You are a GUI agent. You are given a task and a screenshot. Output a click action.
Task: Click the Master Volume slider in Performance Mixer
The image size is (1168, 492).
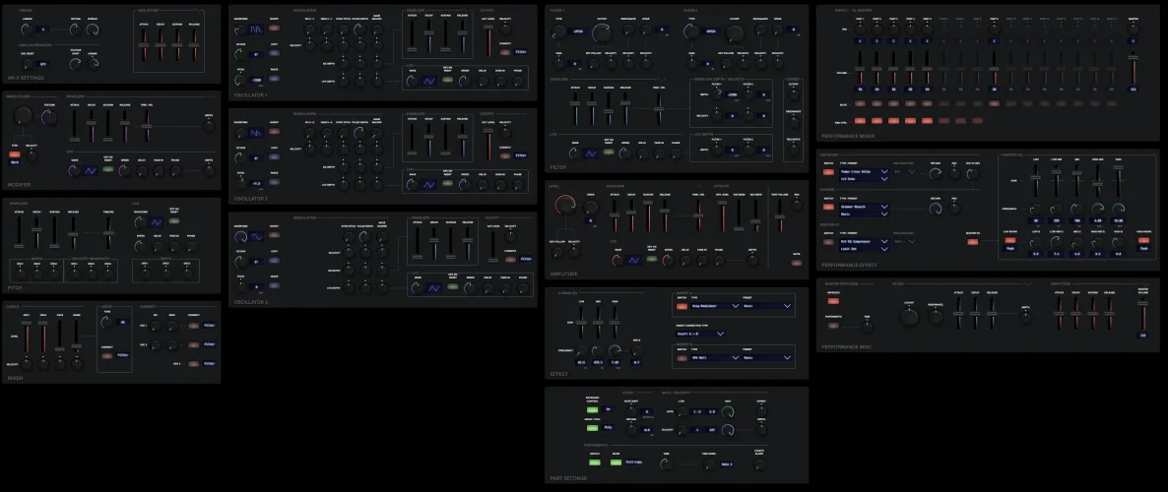click(1132, 69)
